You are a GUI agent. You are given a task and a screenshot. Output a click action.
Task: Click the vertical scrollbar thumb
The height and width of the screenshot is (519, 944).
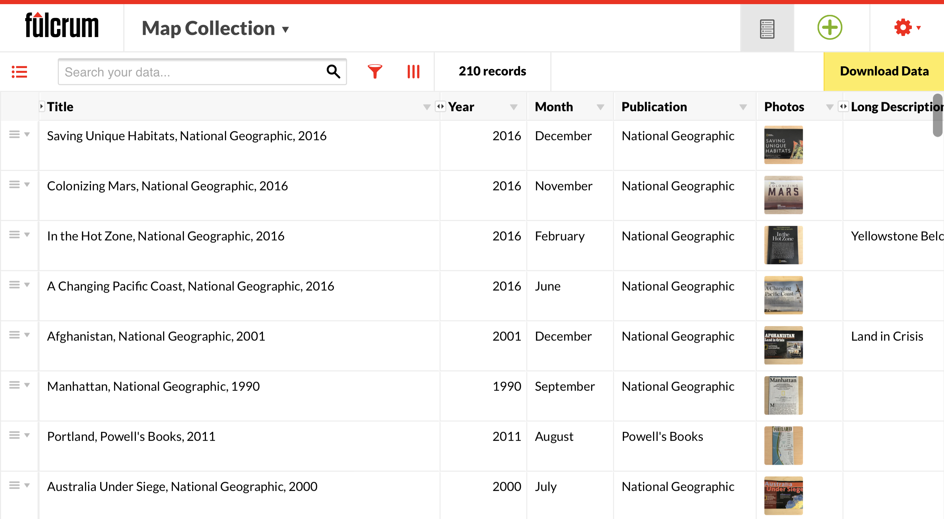click(938, 115)
